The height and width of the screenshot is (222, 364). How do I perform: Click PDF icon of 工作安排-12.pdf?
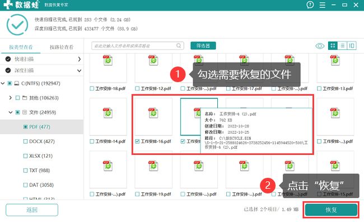coord(153,60)
